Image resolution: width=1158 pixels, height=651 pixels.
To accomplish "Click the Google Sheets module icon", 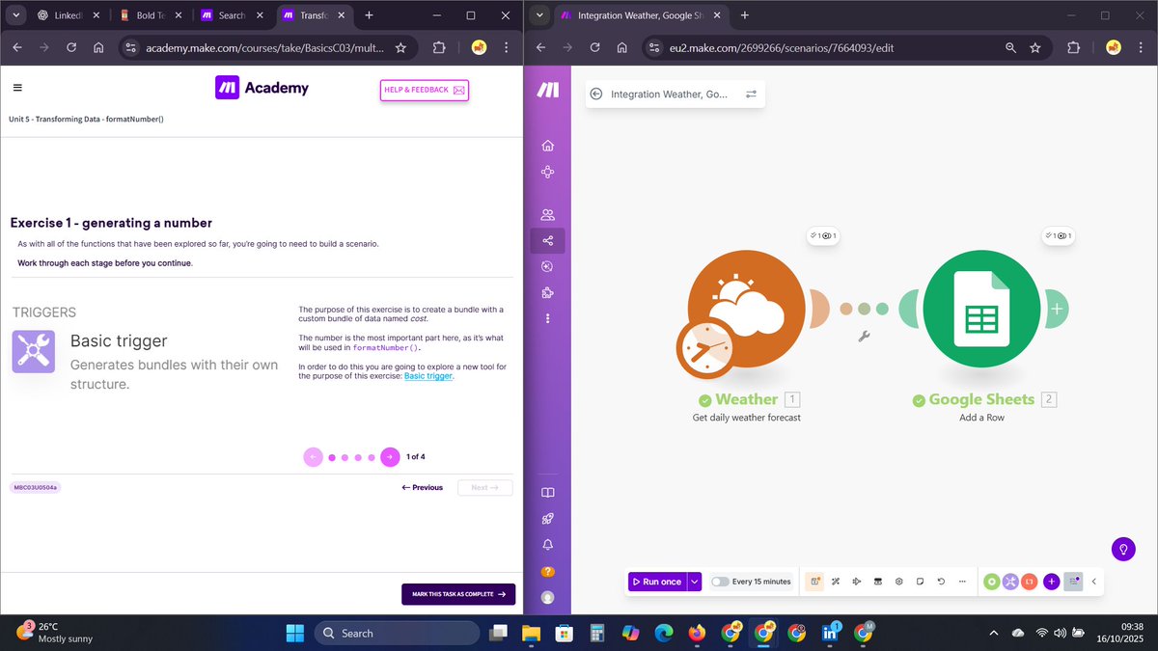I will [981, 310].
